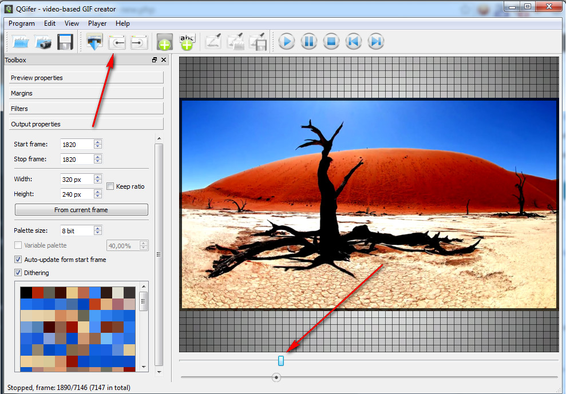
Task: Click the blue video position slider handle
Action: click(x=281, y=360)
